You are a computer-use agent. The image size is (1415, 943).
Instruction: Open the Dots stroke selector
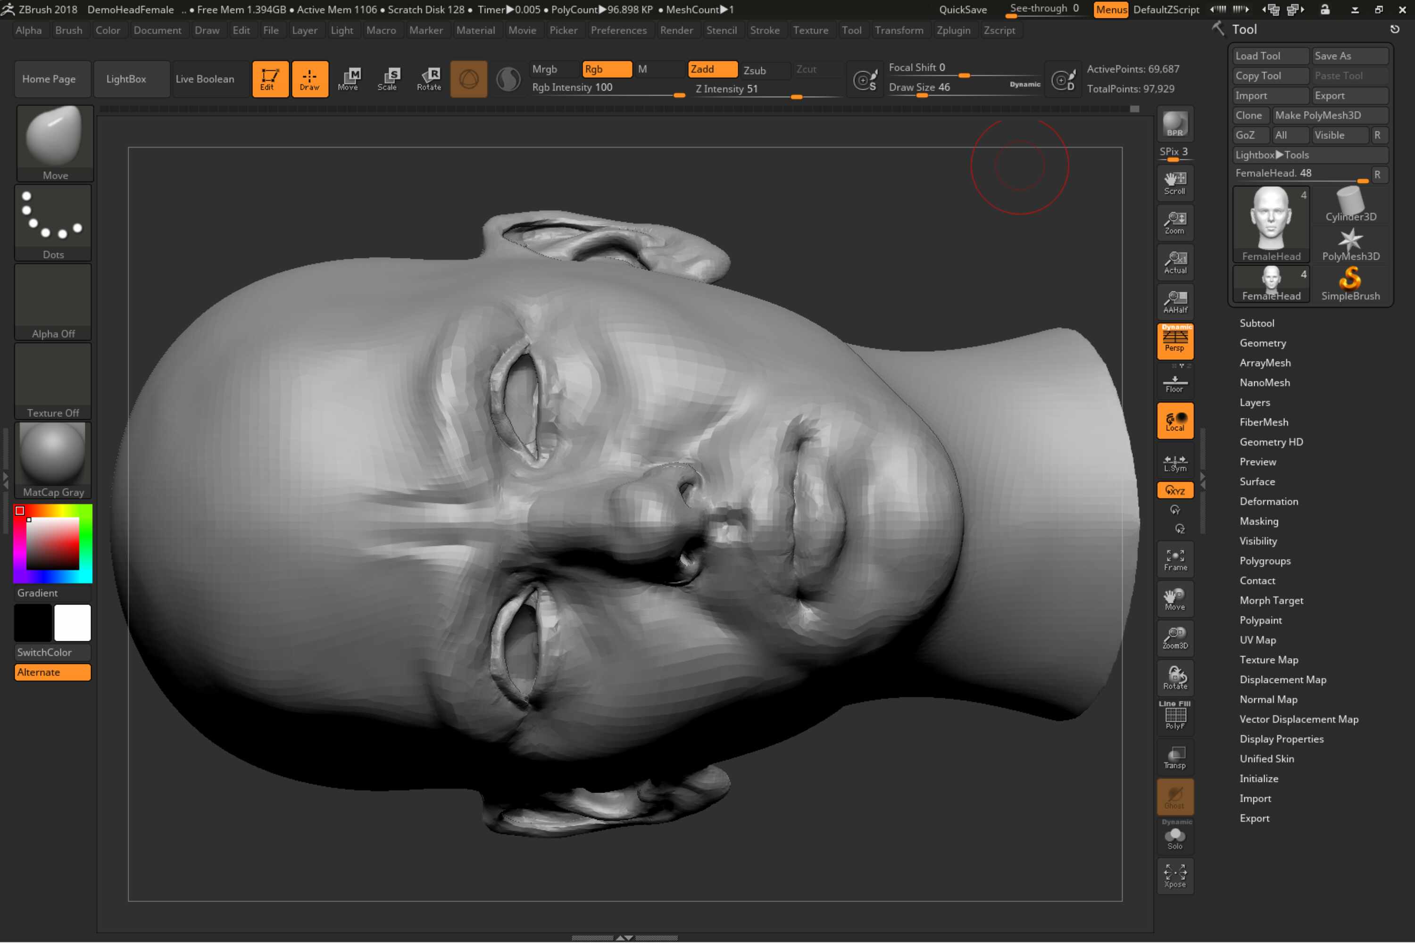(53, 223)
